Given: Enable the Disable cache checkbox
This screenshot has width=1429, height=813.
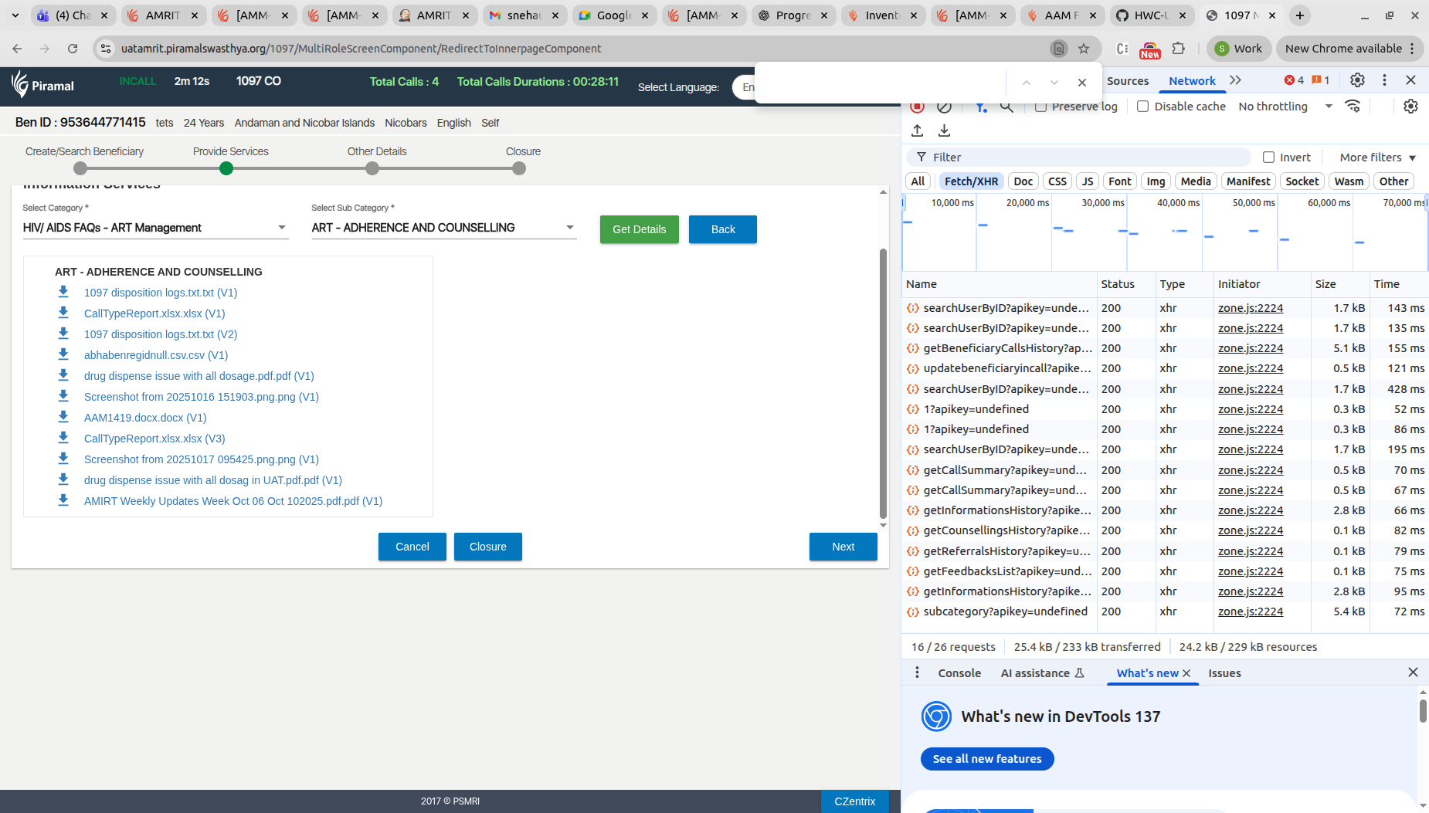Looking at the screenshot, I should [x=1143, y=107].
